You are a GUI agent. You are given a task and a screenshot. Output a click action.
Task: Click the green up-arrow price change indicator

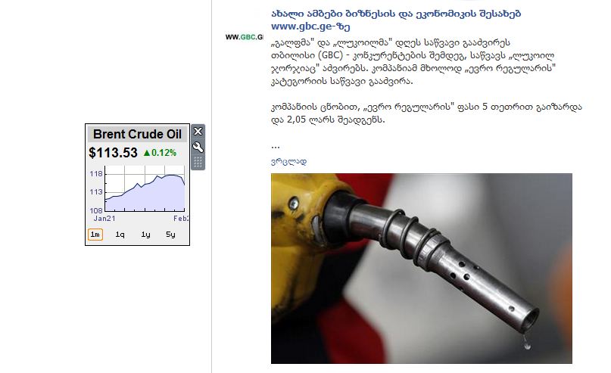[160, 153]
